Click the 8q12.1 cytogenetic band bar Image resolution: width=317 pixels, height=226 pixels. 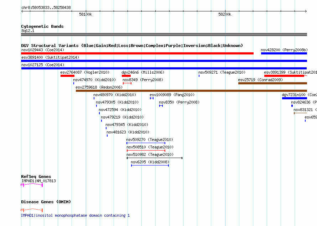(164, 35)
